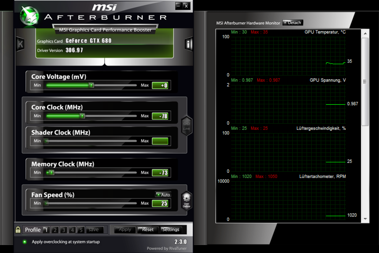Minimize the Afterburner window
This screenshot has height=253, width=379.
point(179,6)
